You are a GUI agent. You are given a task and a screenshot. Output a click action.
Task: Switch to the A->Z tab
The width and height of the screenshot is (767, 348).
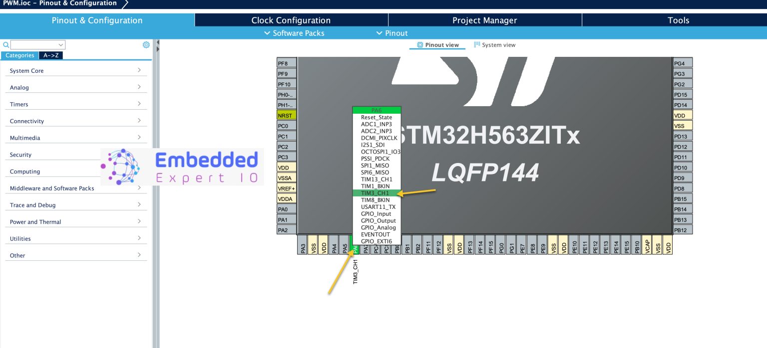tap(51, 55)
